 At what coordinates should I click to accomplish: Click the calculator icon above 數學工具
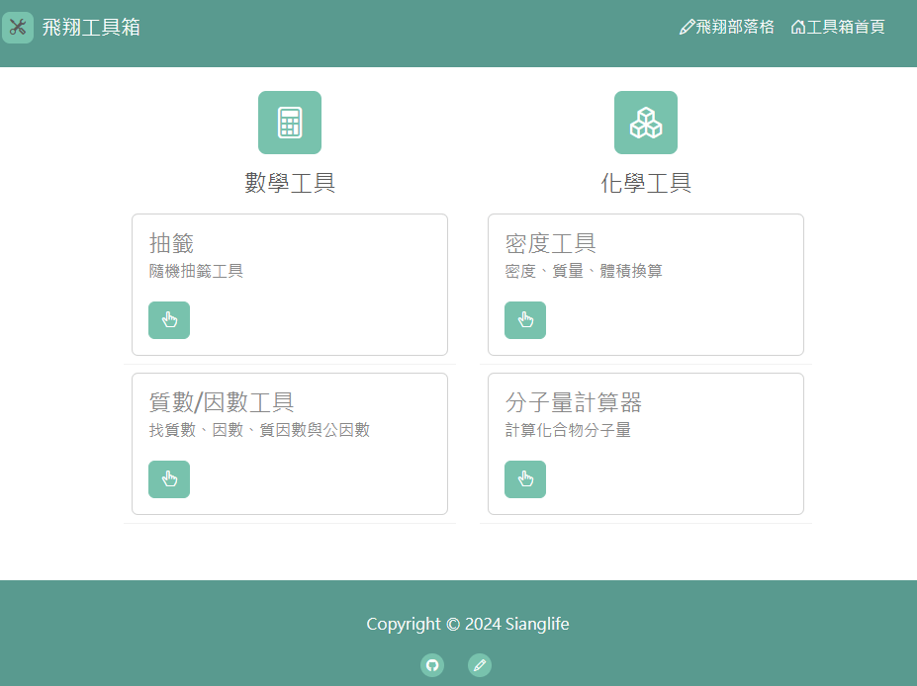290,123
